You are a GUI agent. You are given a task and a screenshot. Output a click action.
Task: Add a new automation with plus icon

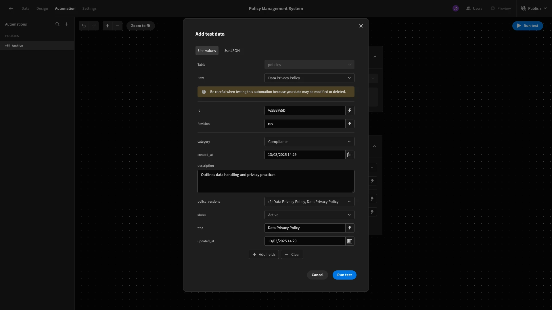(x=66, y=24)
